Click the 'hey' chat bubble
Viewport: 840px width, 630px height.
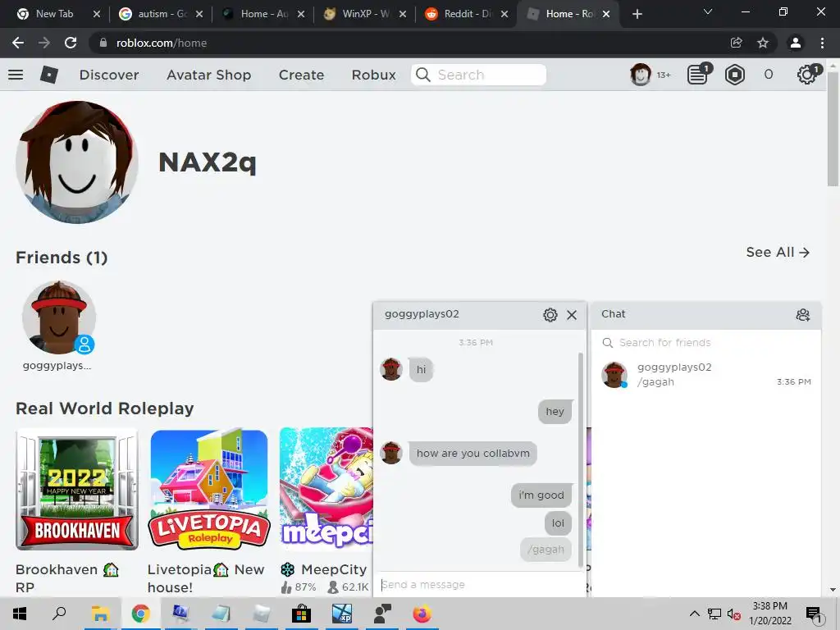(x=555, y=412)
